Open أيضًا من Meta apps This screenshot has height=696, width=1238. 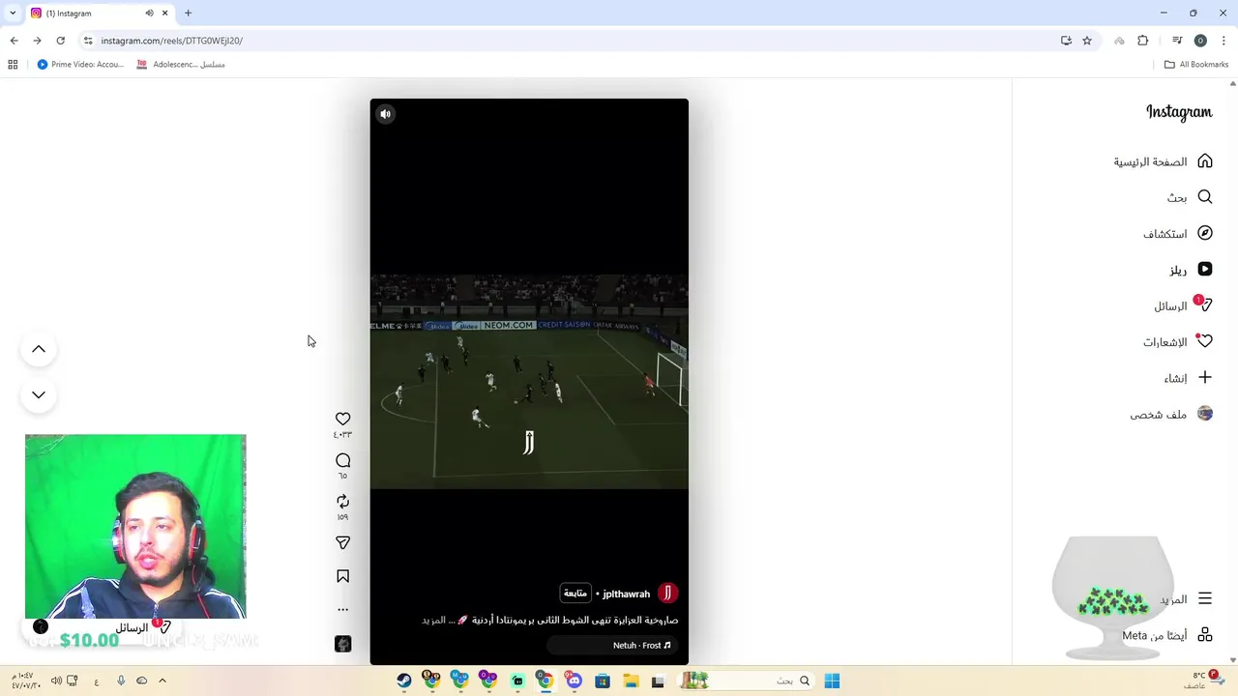(x=1167, y=635)
